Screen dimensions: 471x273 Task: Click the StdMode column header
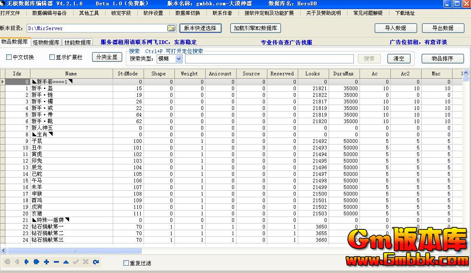(x=128, y=74)
